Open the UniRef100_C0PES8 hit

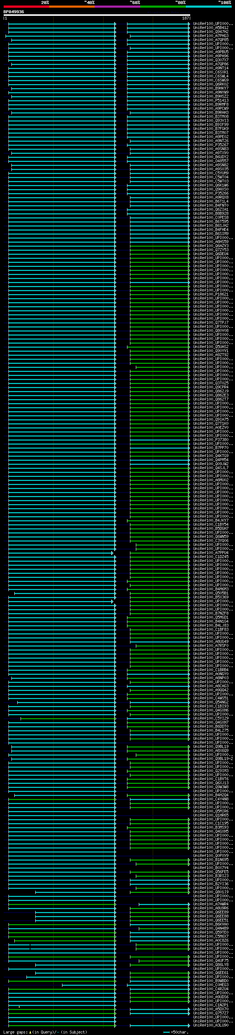pos(211,217)
